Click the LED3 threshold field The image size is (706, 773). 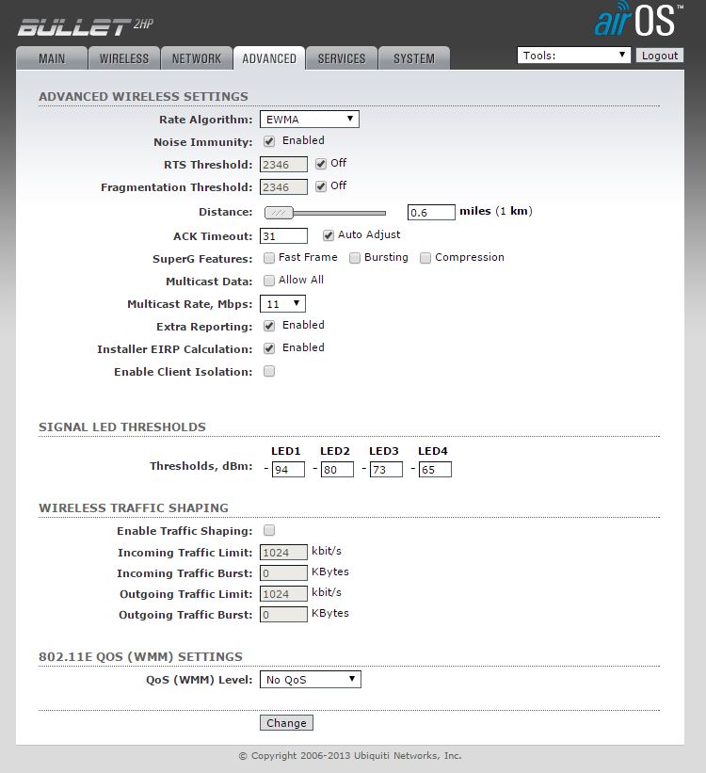point(386,469)
